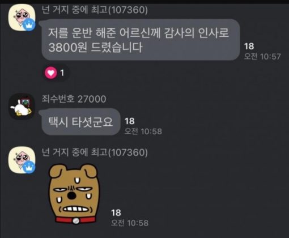This screenshot has width=289, height=238.
Task: Tap 오전 10:58 timestamp beside dog sticker
Action: [x=130, y=223]
